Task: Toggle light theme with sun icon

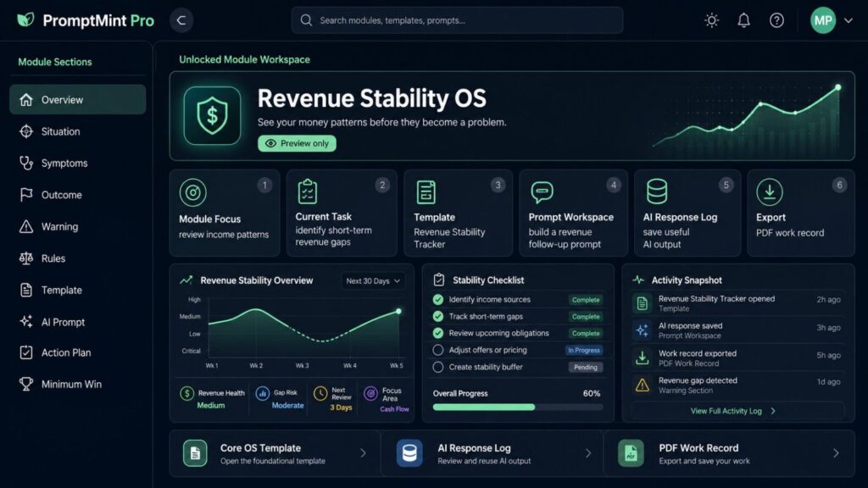Action: point(711,20)
